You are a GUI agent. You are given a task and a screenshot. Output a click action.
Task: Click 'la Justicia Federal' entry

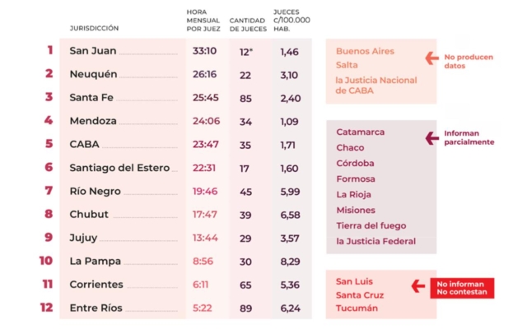[x=375, y=241]
